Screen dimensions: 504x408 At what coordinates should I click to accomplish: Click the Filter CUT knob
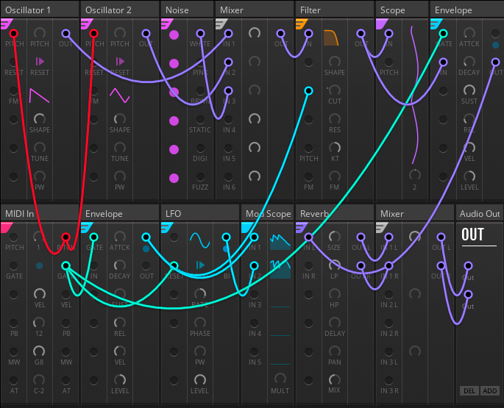[335, 90]
